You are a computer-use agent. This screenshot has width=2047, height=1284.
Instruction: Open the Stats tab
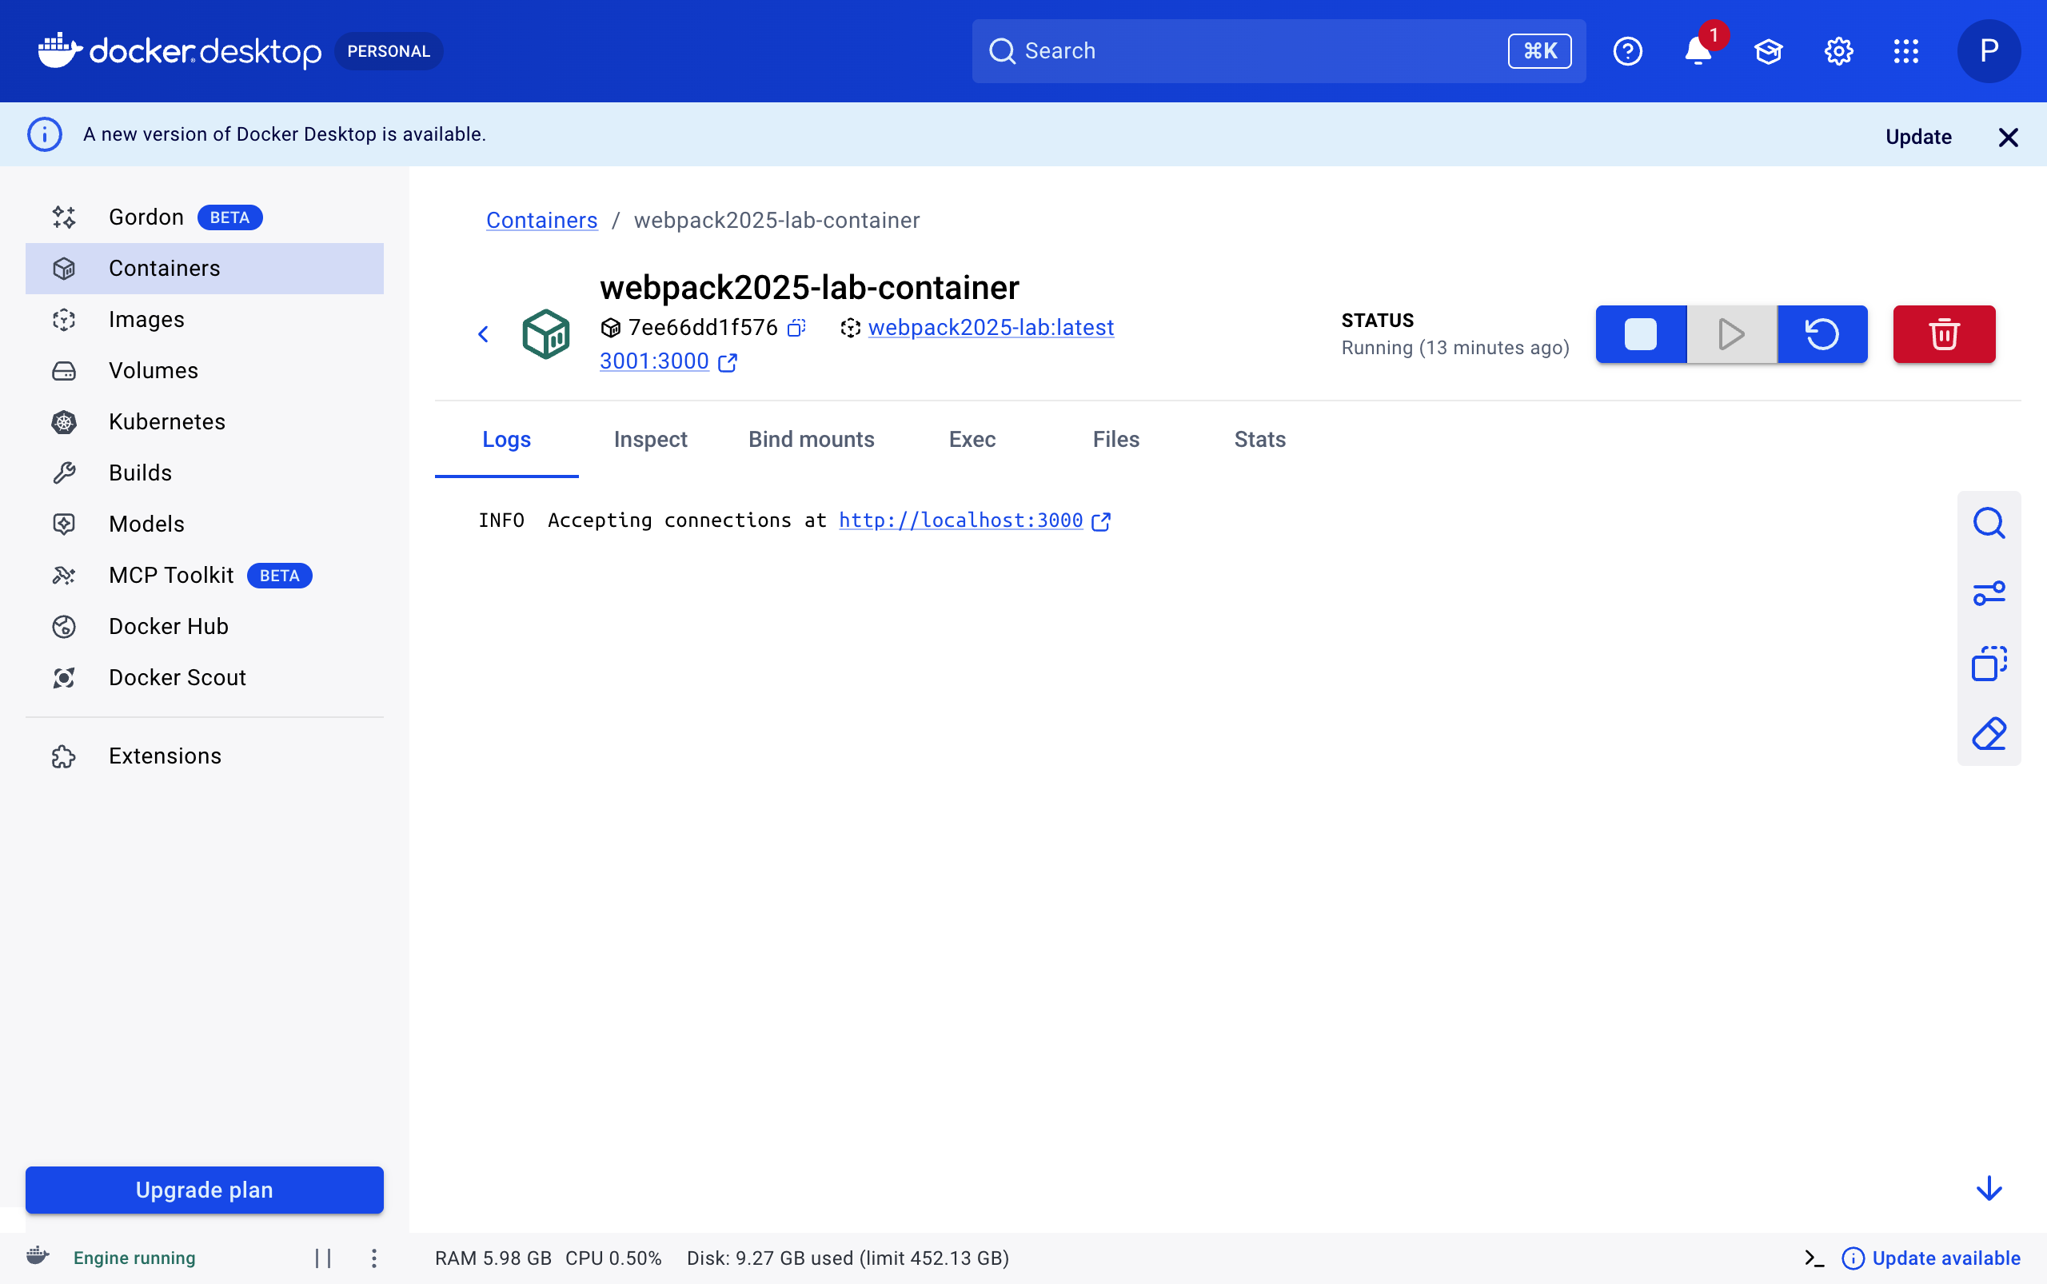point(1259,439)
